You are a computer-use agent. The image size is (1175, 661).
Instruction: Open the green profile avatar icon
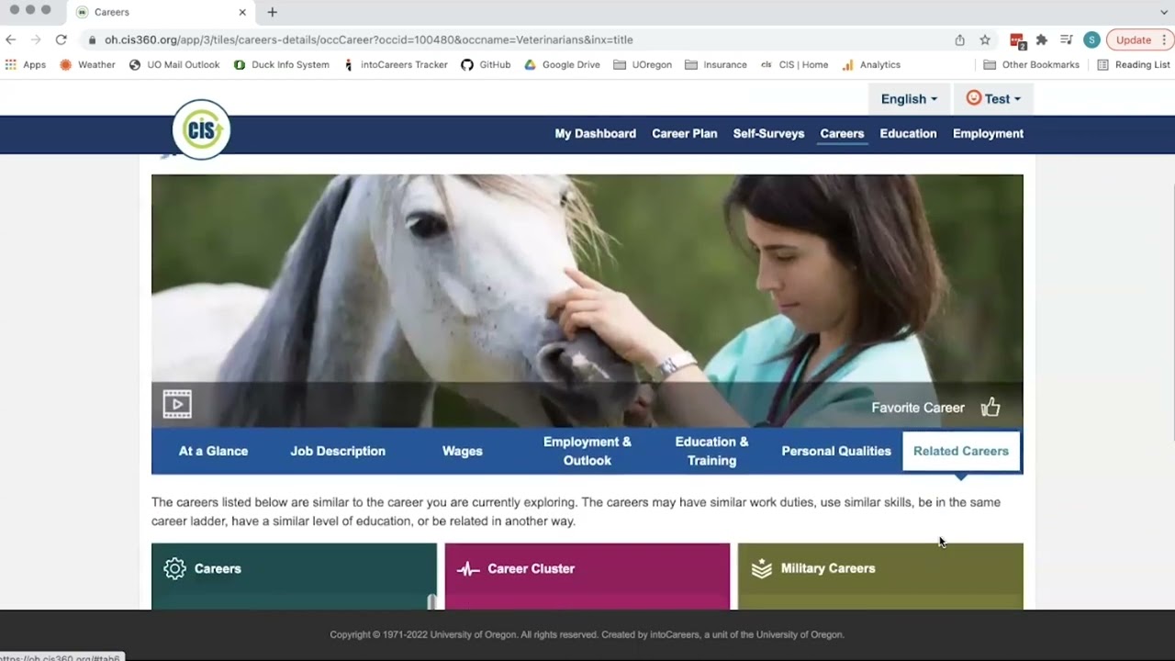(x=1091, y=39)
